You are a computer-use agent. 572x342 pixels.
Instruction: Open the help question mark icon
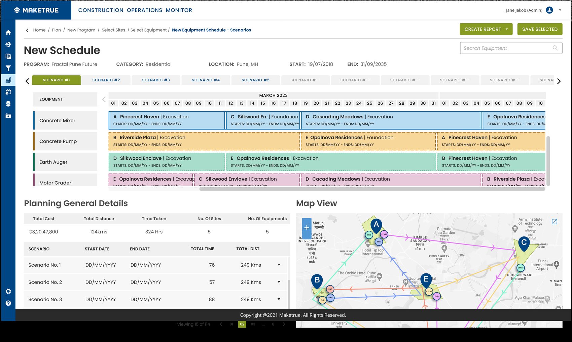(x=8, y=303)
